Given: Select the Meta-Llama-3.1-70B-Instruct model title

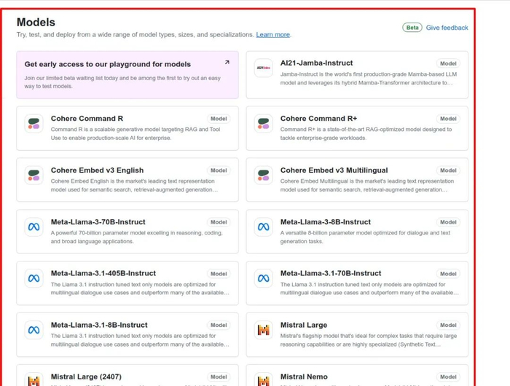Looking at the screenshot, I should coord(331,274).
